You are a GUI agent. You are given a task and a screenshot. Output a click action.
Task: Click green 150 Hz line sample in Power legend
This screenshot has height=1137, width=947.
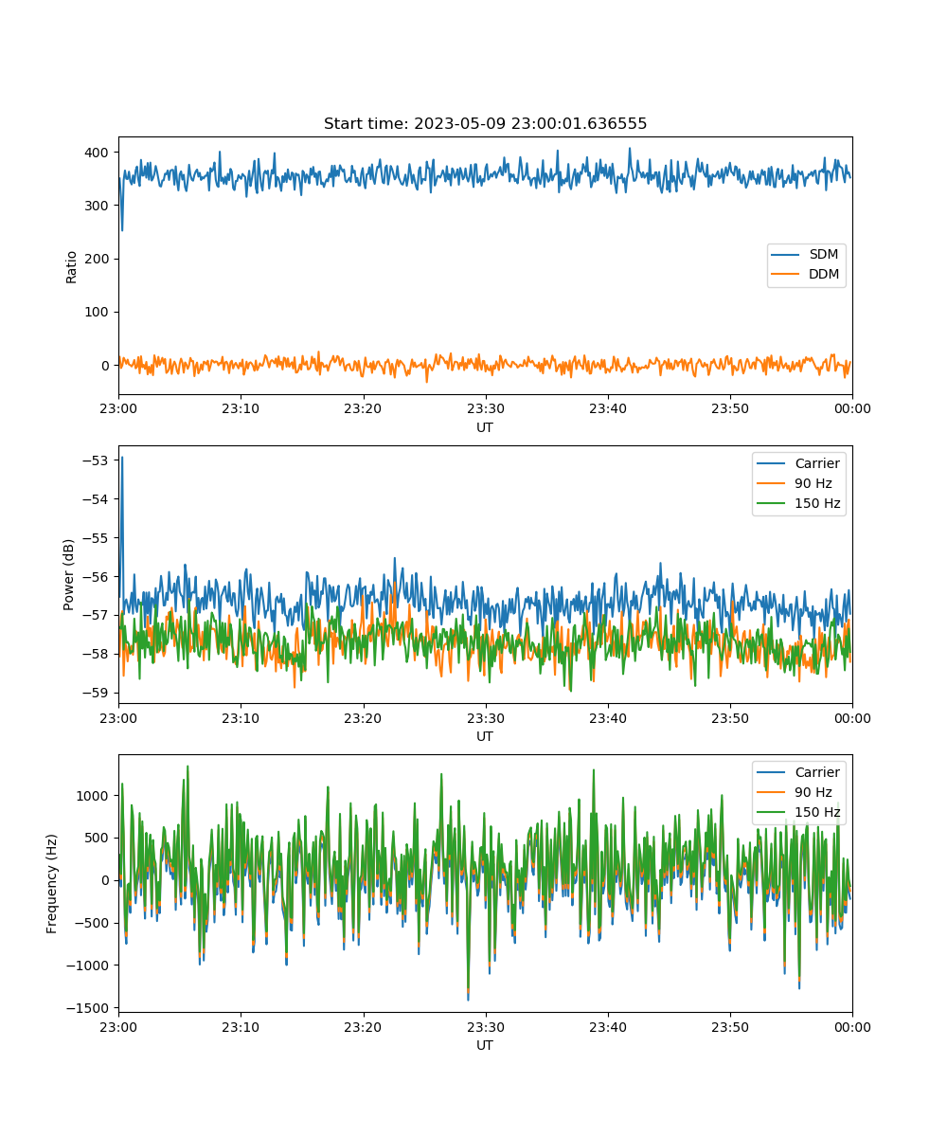(773, 503)
